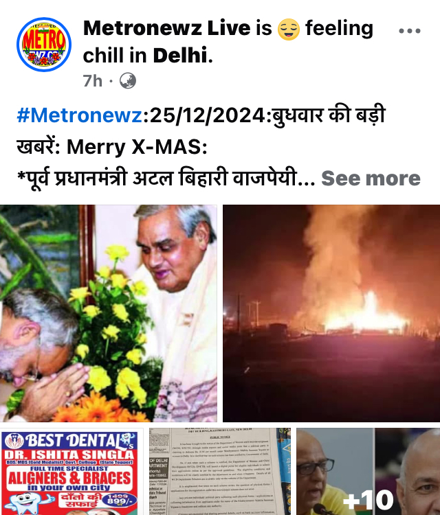The width and height of the screenshot is (440, 515).
Task: Tap the 'feeling chill in' status text
Action: tap(228, 42)
